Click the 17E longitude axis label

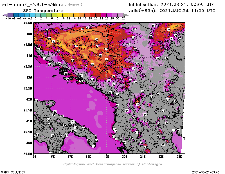point(70,156)
